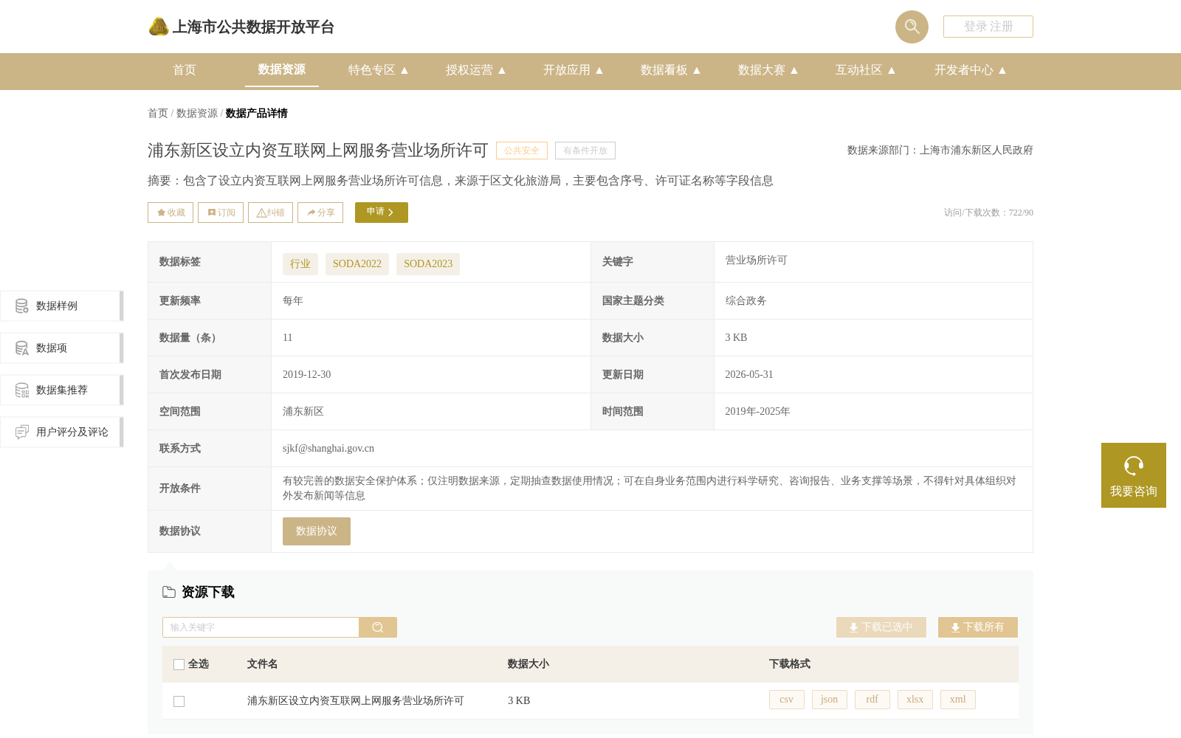
Task: Expand the 开发者中心 menu
Action: [x=970, y=70]
